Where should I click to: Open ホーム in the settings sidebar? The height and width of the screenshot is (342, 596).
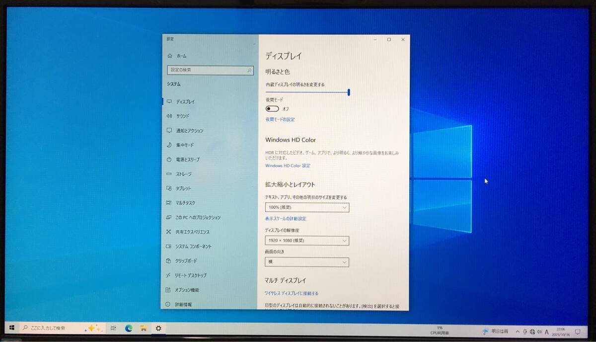tap(181, 56)
